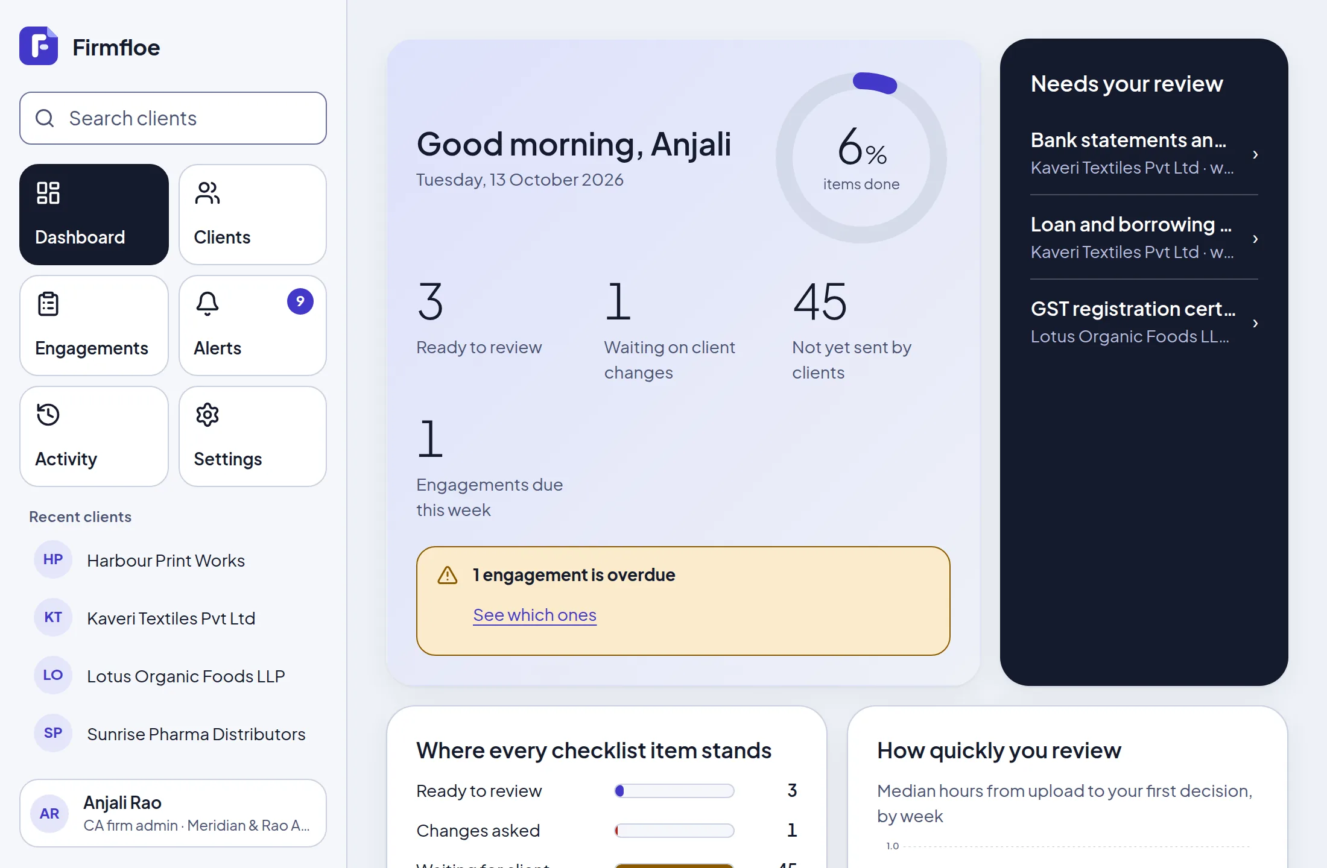
Task: Open Harbour Print Works client
Action: coord(173,560)
